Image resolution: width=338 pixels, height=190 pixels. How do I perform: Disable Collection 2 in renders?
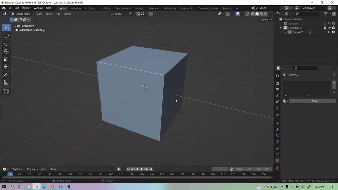pos(334,28)
